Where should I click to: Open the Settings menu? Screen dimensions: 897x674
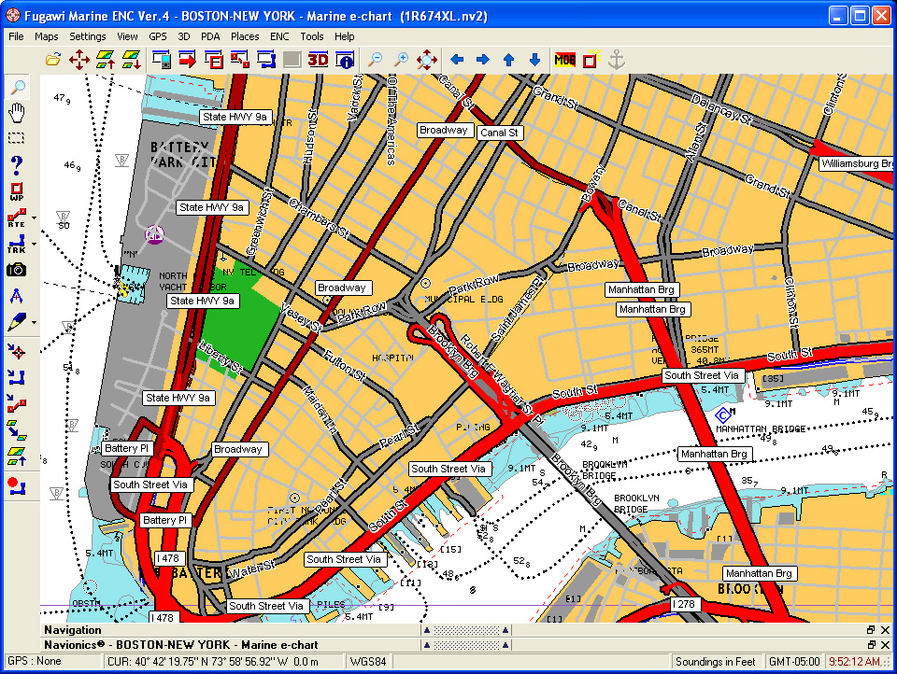pos(88,36)
